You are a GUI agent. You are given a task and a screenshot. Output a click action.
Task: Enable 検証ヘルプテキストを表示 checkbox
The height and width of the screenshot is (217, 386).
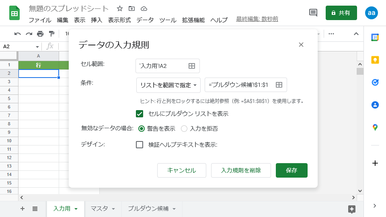(140, 144)
